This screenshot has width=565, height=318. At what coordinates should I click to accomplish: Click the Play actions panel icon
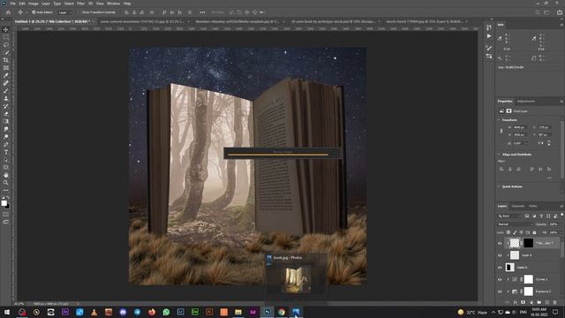click(489, 36)
